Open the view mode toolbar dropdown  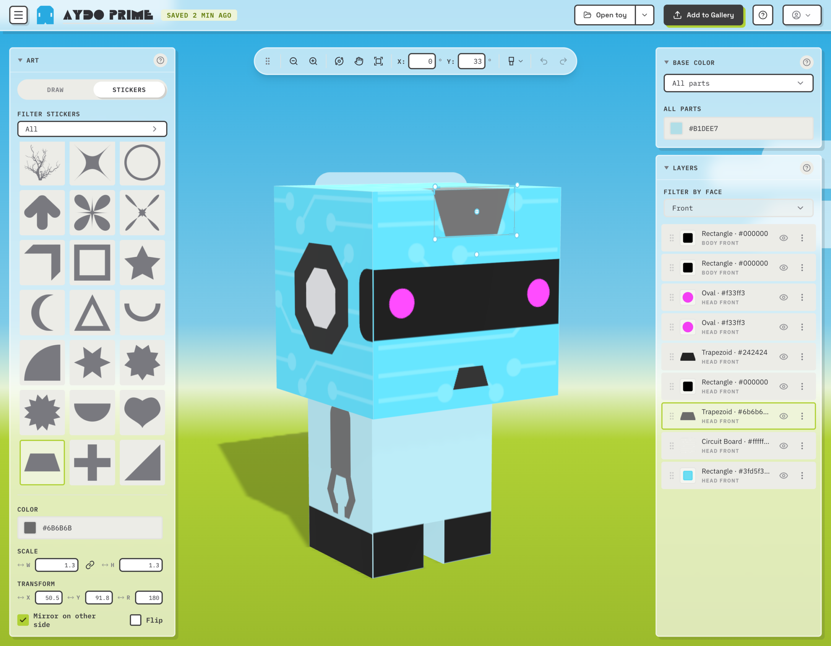515,61
